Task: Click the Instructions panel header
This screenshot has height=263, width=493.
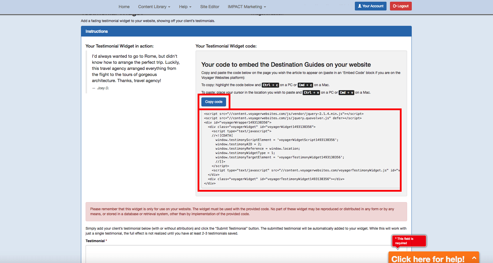Action: coord(246,31)
